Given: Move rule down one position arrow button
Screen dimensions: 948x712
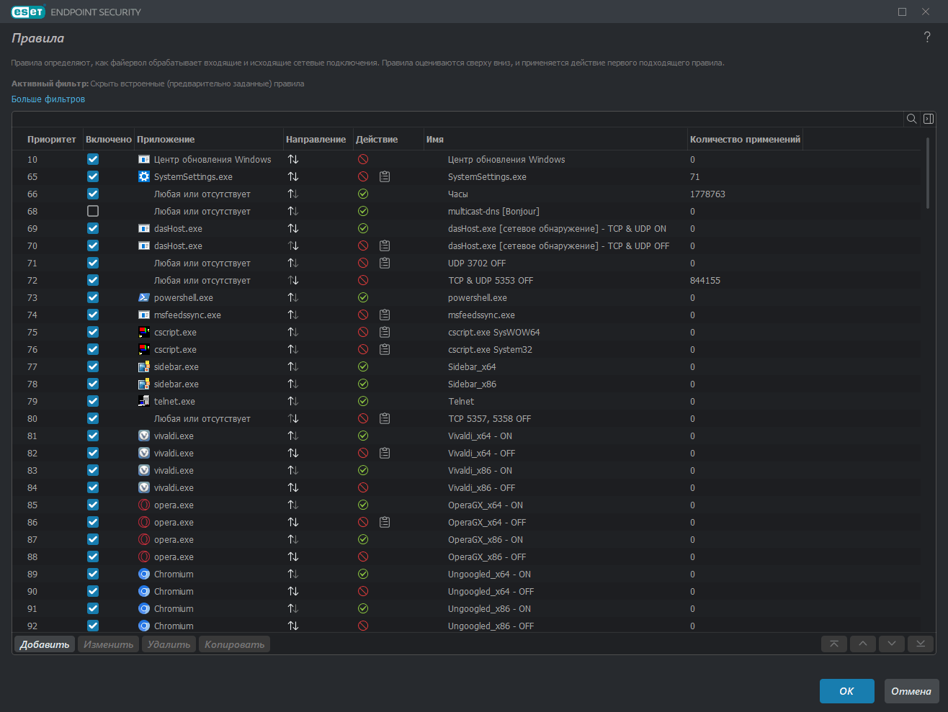Looking at the screenshot, I should 892,644.
